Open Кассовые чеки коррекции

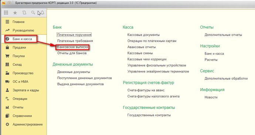(147, 59)
